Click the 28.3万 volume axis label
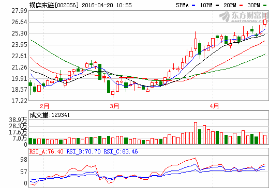Image resolution: width=269 pixels, height=188 pixels. 18,126
